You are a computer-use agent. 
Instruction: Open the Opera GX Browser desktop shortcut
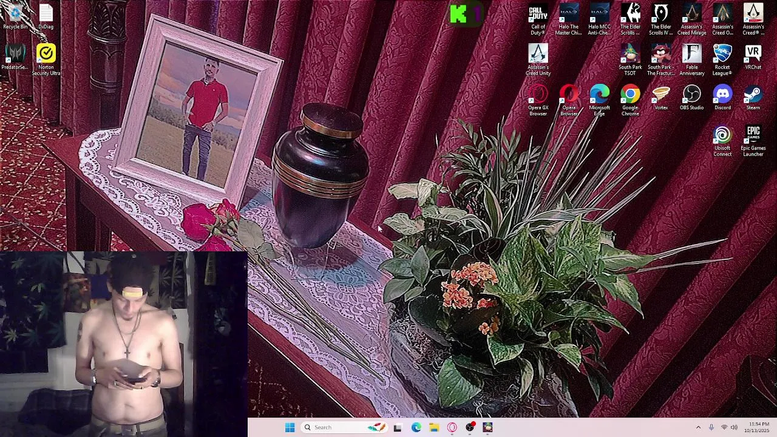(x=538, y=100)
